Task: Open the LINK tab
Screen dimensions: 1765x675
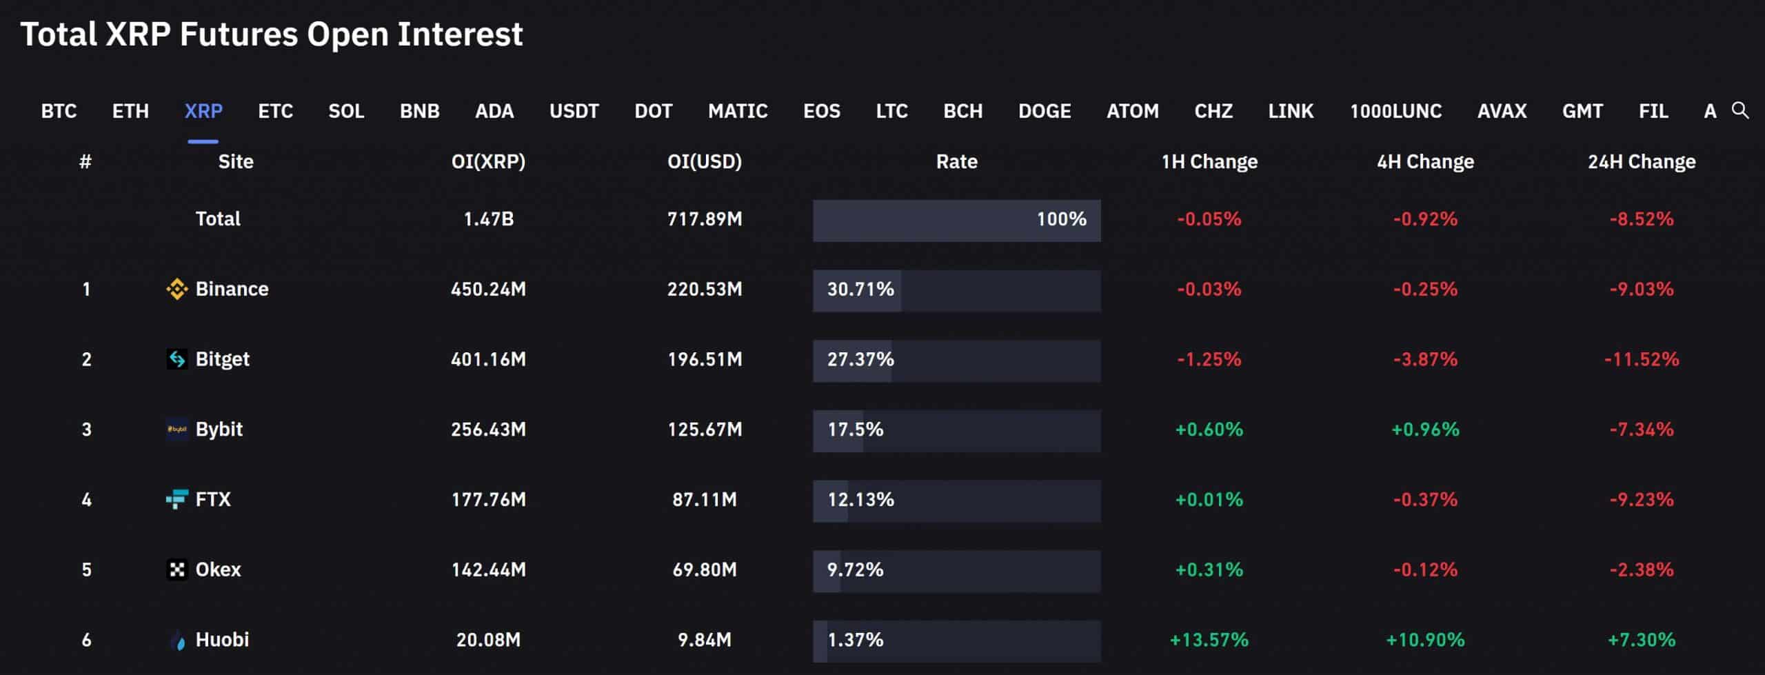Action: pos(1291,111)
